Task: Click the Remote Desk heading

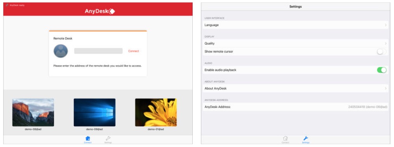Action: (63, 39)
